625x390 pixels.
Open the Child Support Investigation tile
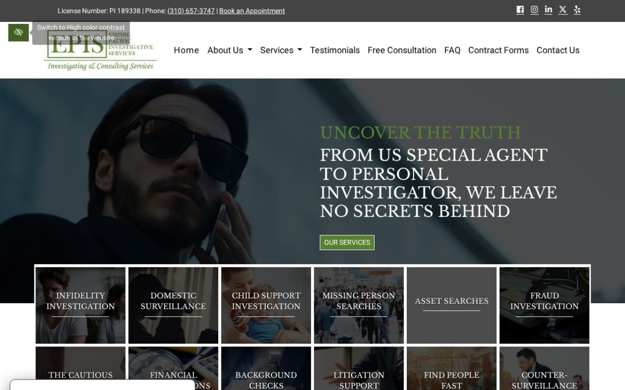tap(266, 305)
